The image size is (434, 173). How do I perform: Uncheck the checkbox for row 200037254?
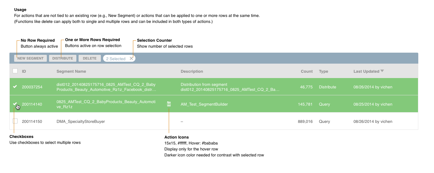15,87
